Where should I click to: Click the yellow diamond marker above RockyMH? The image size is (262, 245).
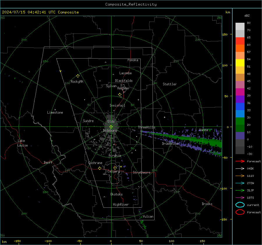[78, 76]
